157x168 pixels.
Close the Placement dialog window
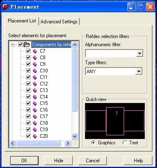pyautogui.click(x=150, y=7)
